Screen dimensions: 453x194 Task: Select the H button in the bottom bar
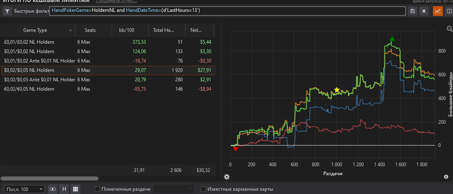[64, 189]
